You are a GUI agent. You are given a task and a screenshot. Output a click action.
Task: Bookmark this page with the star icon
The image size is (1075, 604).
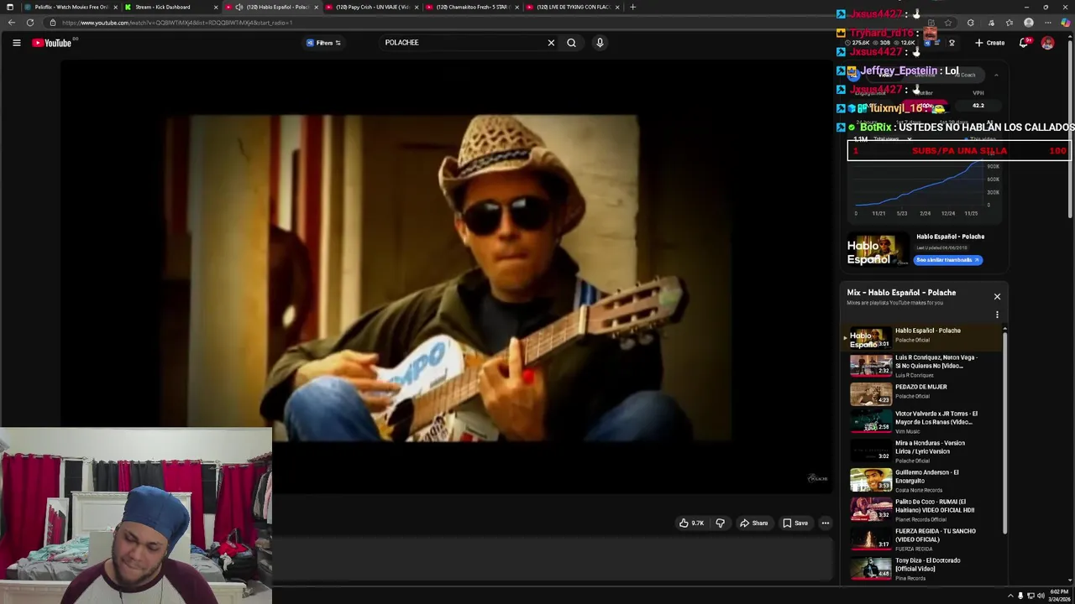tap(948, 23)
